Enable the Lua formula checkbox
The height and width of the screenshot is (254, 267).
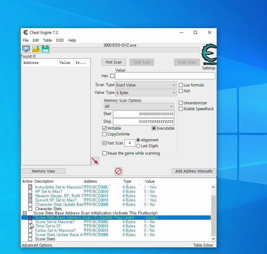tap(181, 85)
